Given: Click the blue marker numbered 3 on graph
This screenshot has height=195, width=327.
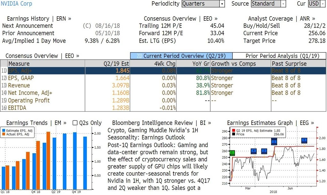Looking at the screenshot, I should coord(274,142).
